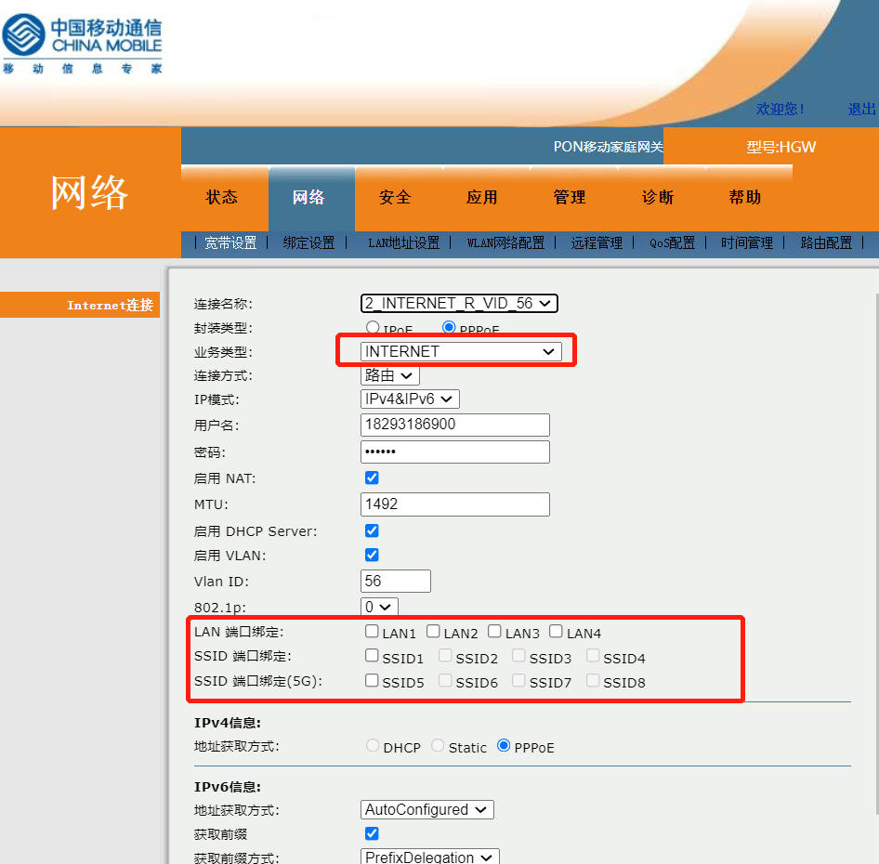This screenshot has height=864, width=879.
Task: Open 宽带设置 submenu
Action: tap(230, 242)
